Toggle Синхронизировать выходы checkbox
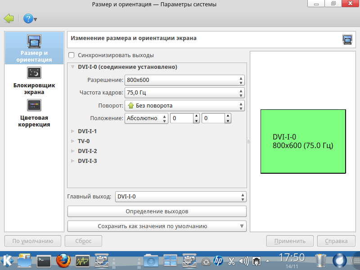The image size is (360, 270). coord(72,55)
